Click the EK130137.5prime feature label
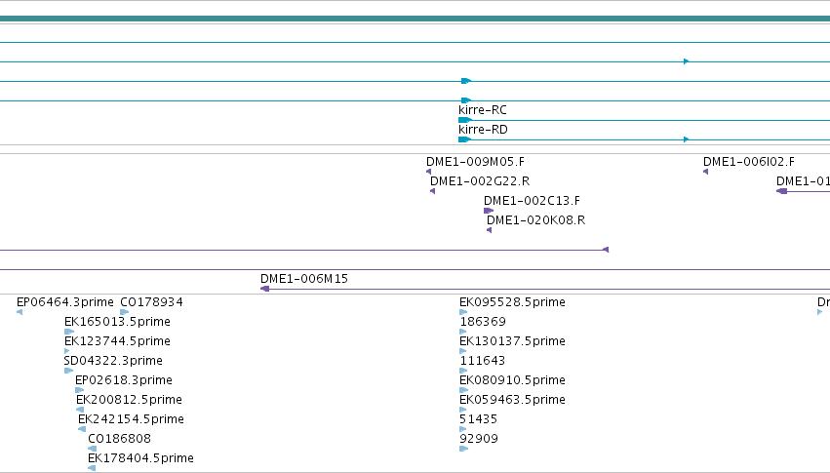 tap(512, 341)
